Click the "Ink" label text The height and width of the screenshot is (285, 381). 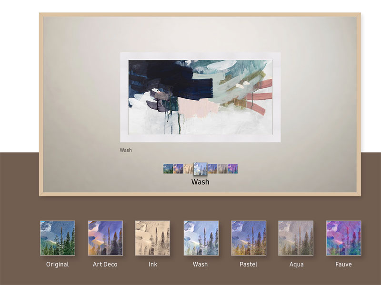coord(153,264)
